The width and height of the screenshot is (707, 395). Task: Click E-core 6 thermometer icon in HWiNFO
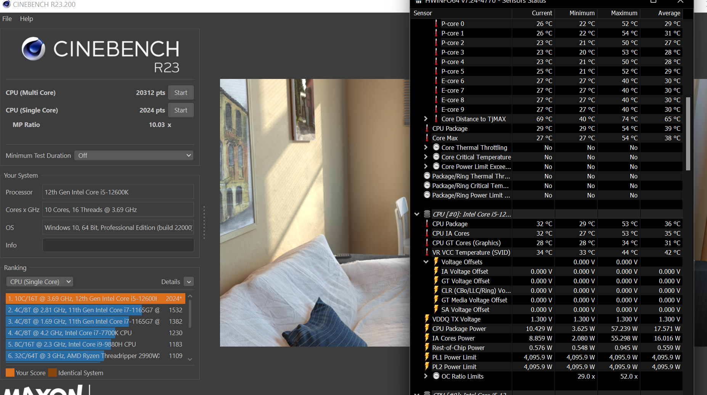point(436,80)
